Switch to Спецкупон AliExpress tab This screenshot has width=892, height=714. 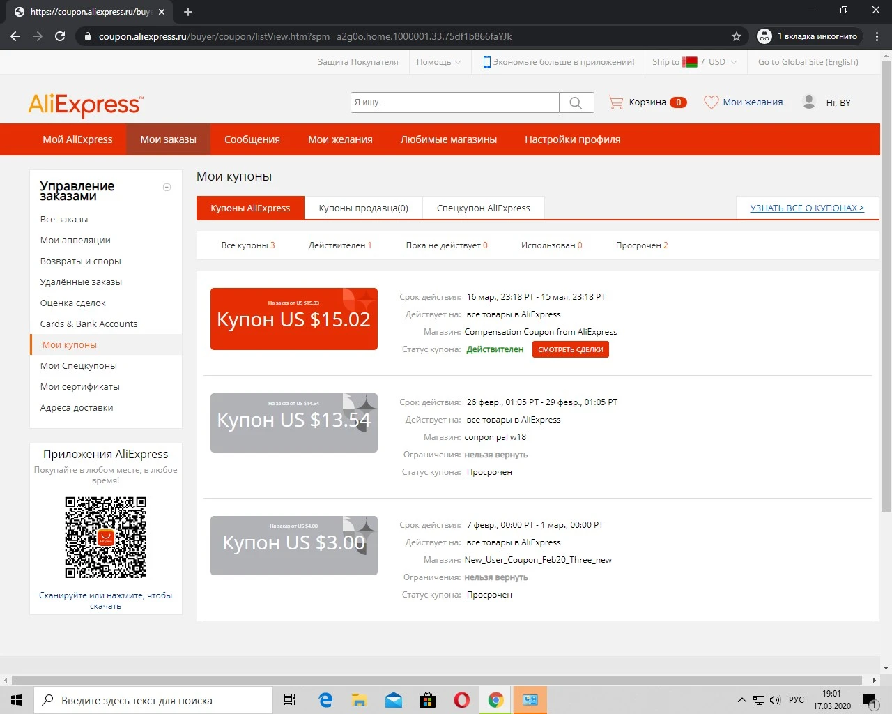click(x=484, y=208)
